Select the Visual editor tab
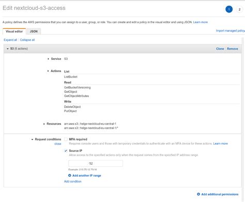 click(14, 32)
